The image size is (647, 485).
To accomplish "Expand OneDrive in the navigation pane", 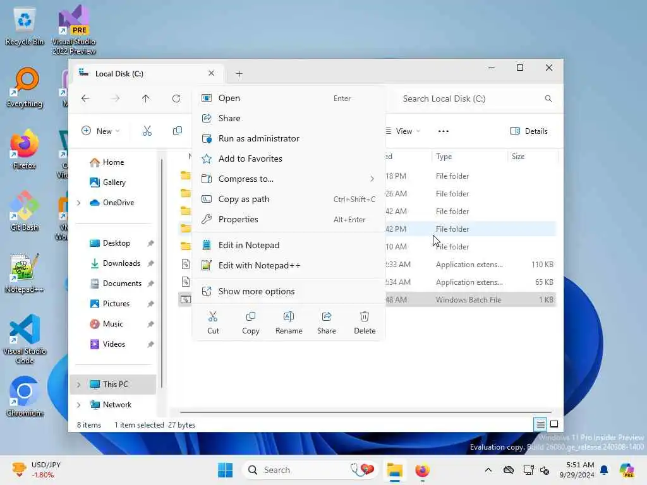I will tap(78, 203).
